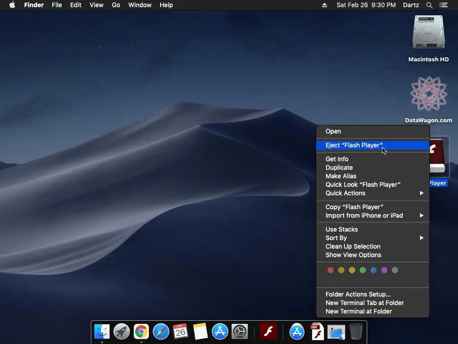The height and width of the screenshot is (344, 458).
Task: Choose Copy "Flash Player"
Action: 373,207
